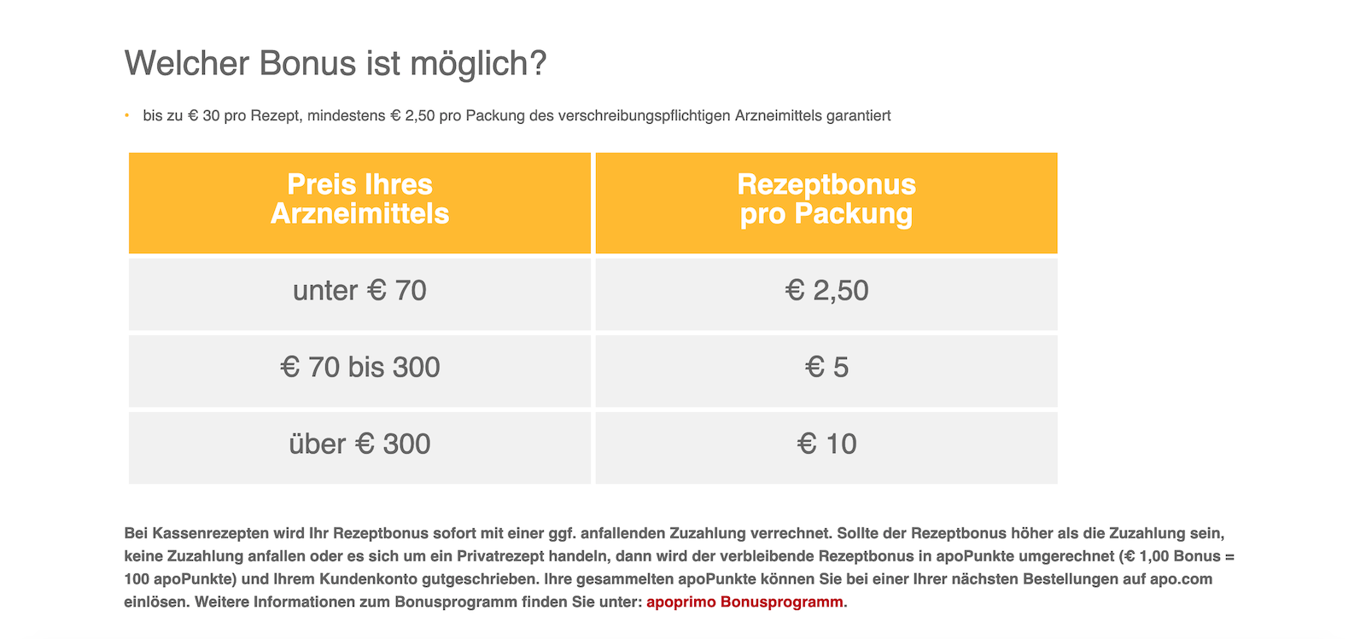Click the 'unter € 70' table cell
Image resolution: width=1366 pixels, height=639 pixels.
tap(359, 291)
